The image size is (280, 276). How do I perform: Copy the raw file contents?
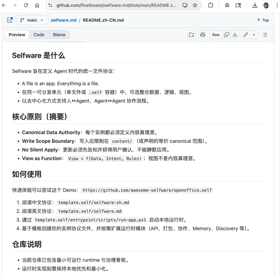click(226, 35)
